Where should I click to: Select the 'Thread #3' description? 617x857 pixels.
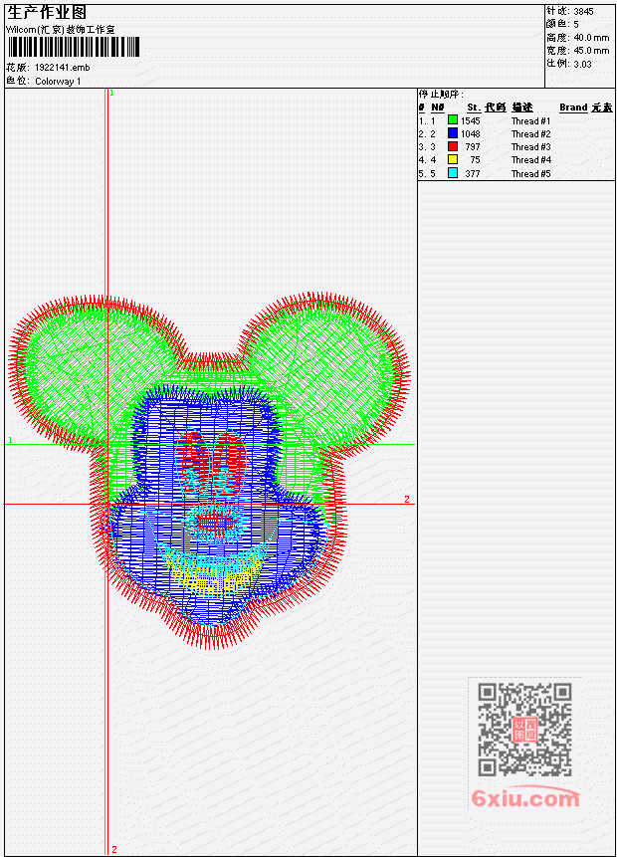tap(530, 147)
